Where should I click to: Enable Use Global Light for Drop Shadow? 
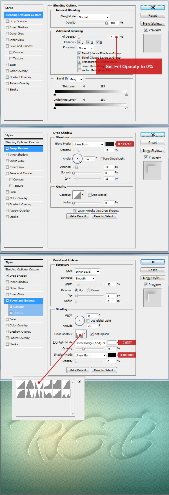[102, 159]
